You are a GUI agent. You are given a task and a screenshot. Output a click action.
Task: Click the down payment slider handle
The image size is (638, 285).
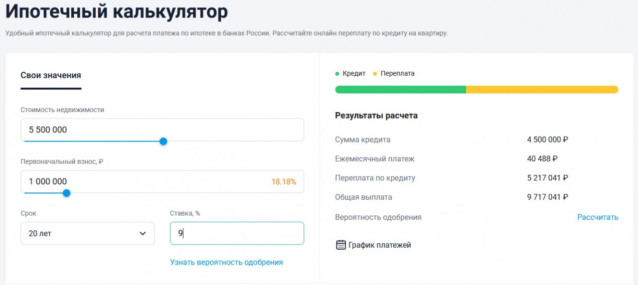[x=66, y=193]
